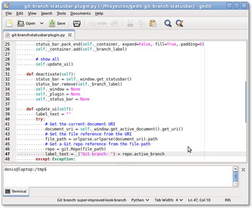
Task: Click the Cut scissors icon
Action: pos(130,23)
